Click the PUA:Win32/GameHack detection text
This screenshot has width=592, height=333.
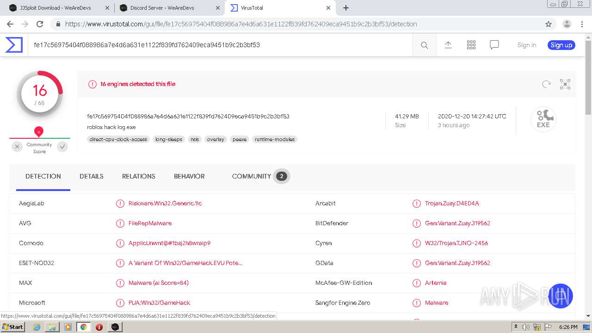[159, 303]
